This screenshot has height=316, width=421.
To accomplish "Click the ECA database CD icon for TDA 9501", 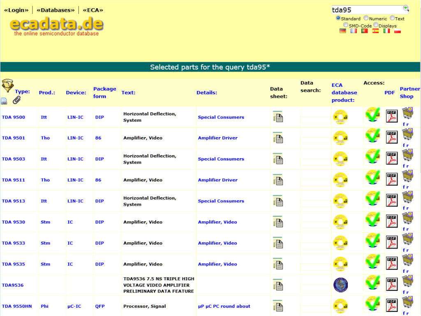I will [340, 138].
